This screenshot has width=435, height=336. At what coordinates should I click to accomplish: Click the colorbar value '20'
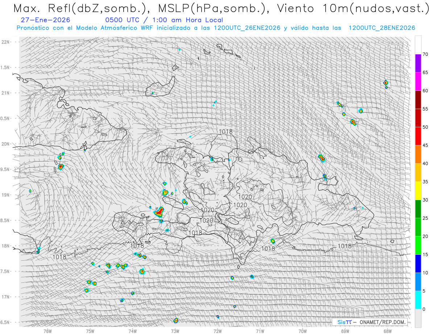click(425, 236)
